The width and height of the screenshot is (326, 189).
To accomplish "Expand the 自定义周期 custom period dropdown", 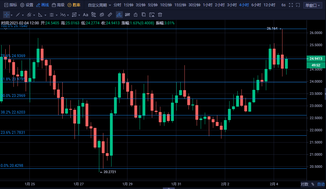I will [100, 5].
